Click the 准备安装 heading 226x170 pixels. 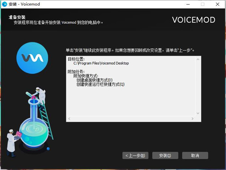pos(17,17)
